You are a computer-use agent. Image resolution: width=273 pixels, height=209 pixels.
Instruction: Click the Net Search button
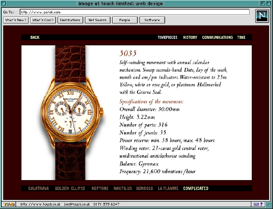(x=97, y=20)
